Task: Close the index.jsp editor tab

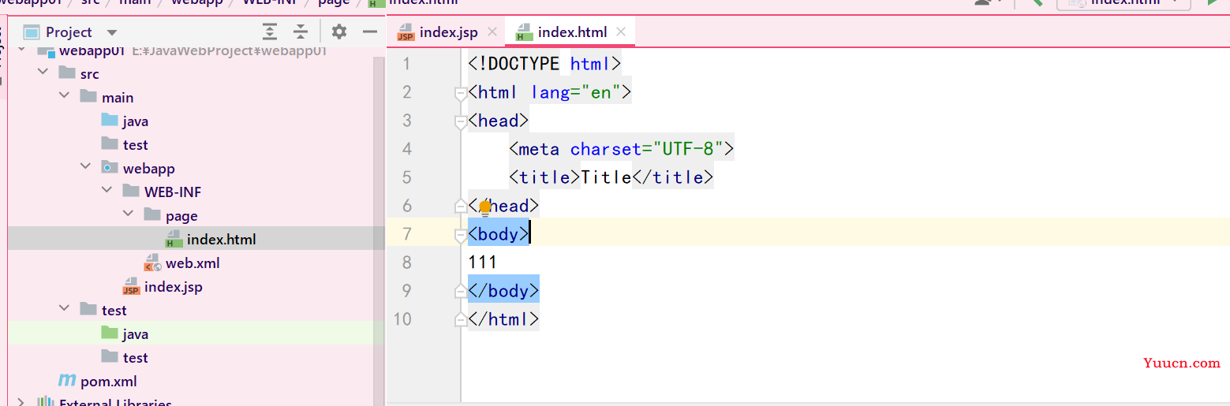Action: click(x=492, y=32)
